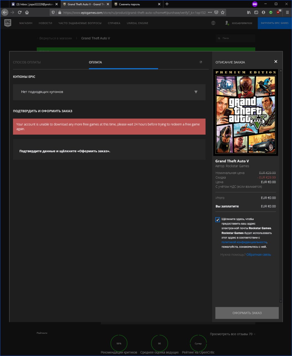This screenshot has height=356, width=292.
Task: Click the Epic Games logo
Action: [x=8, y=23]
